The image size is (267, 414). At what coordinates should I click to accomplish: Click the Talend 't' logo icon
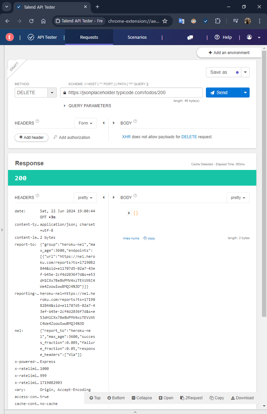[x=10, y=37]
